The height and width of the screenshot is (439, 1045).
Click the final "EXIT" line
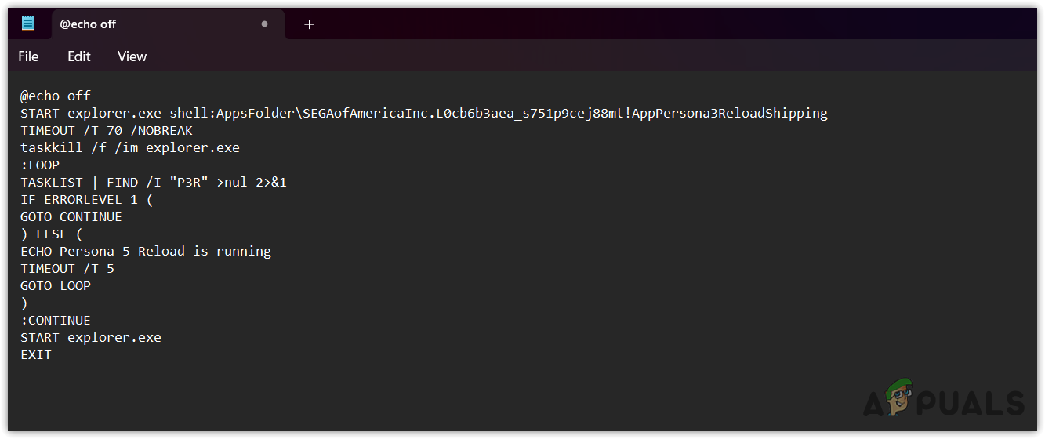point(36,354)
